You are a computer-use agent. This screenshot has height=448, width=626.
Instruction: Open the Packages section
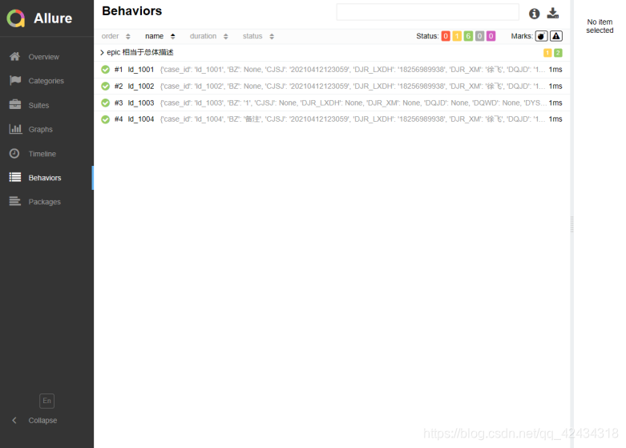point(44,202)
